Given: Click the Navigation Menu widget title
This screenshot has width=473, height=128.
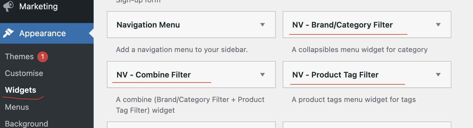Looking at the screenshot, I should click(x=148, y=25).
